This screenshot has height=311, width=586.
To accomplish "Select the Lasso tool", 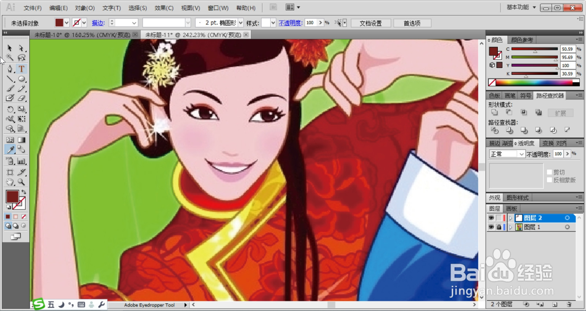I will point(21,58).
